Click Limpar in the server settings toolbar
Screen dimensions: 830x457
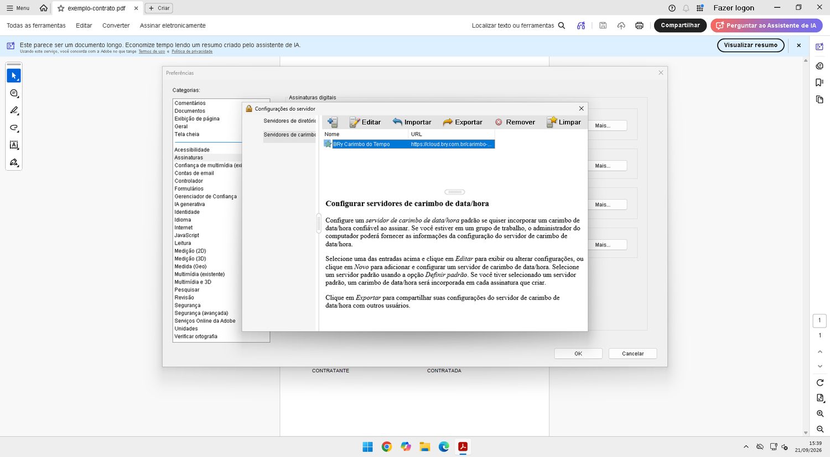tap(564, 122)
